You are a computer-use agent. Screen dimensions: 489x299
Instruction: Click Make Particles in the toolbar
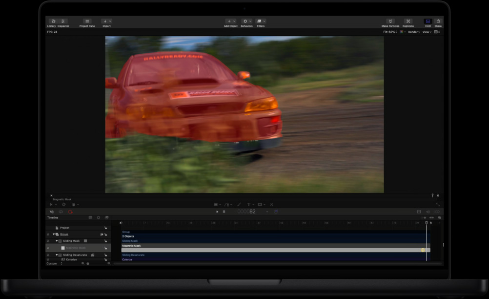[x=391, y=22]
